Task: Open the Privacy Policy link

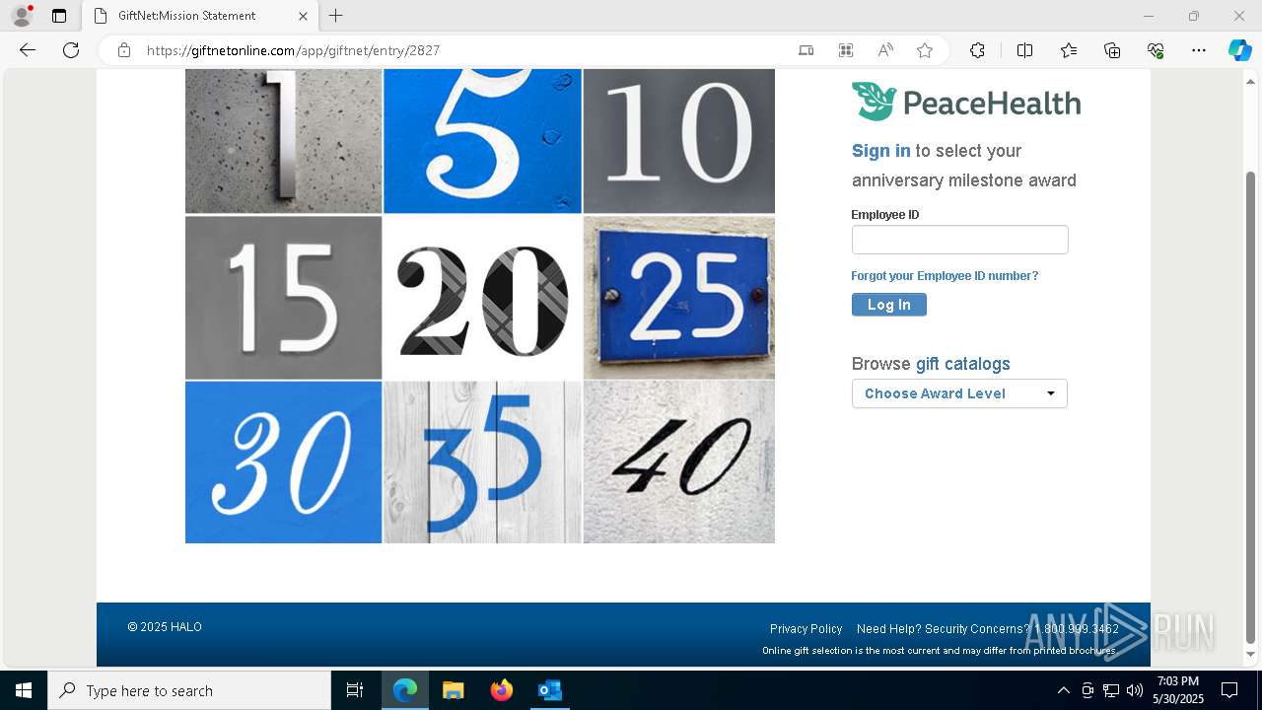Action: (806, 629)
